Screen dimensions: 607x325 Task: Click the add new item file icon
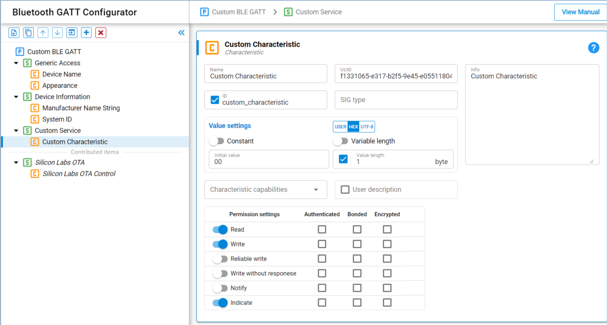14,33
